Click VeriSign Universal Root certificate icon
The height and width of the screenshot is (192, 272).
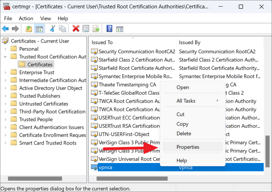coord(94,159)
